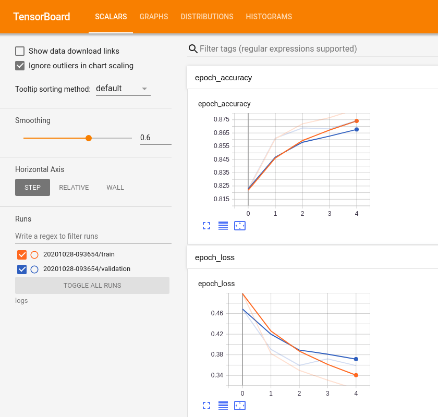Uncheck Ignore outliers in chart scaling
The image size is (438, 417).
tap(20, 66)
